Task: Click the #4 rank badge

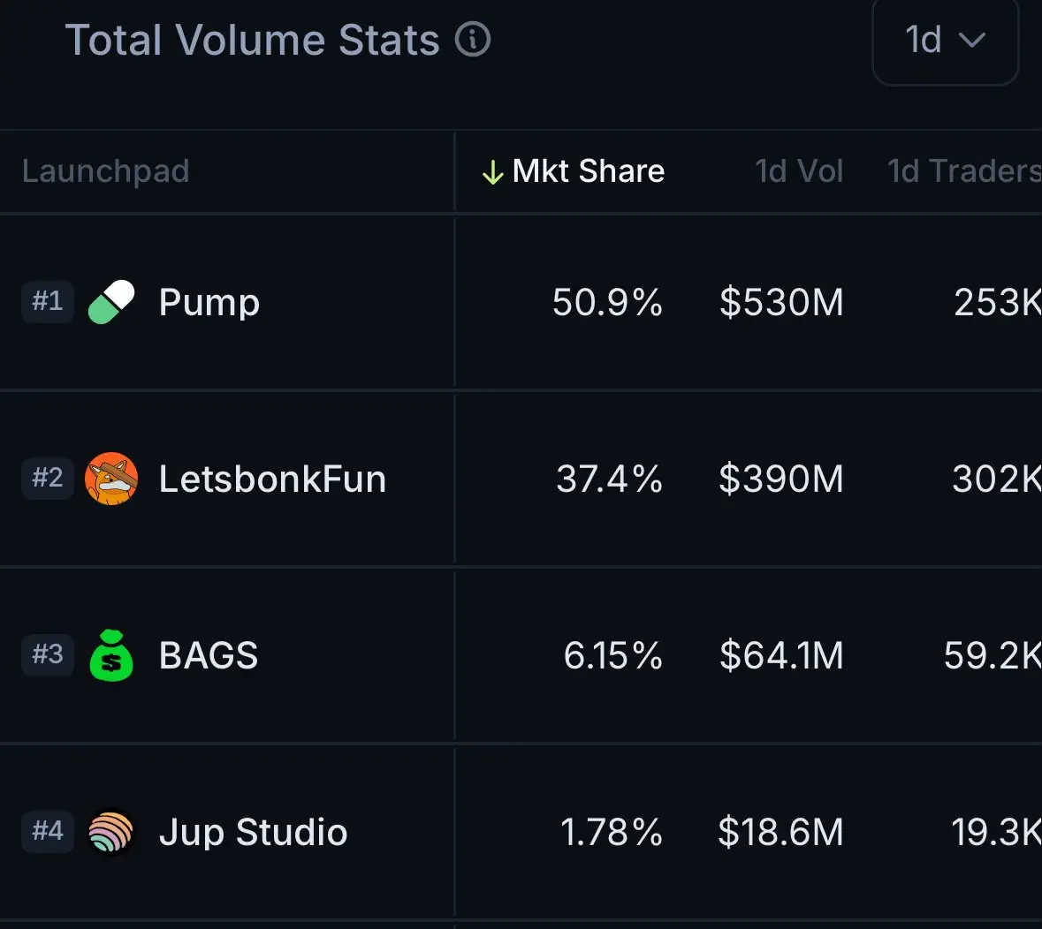Action: (47, 831)
